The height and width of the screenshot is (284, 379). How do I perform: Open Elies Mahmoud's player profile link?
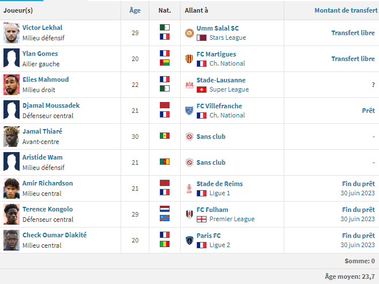(46, 79)
